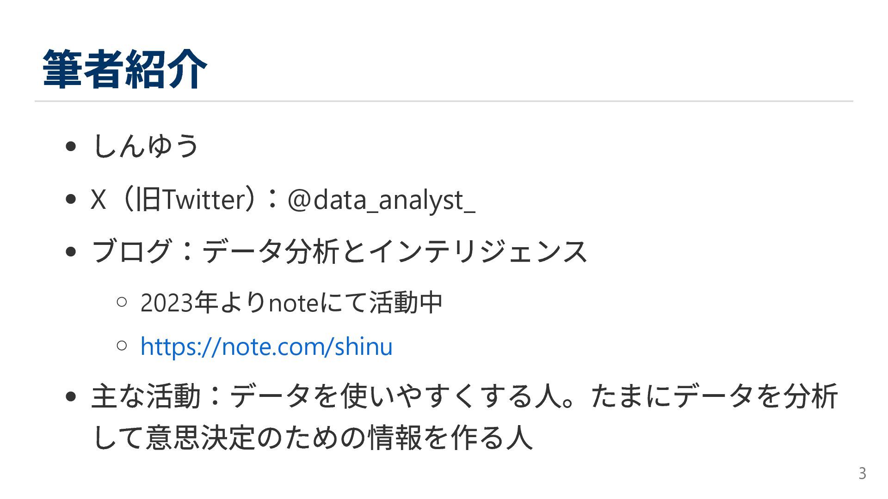Click the @data_analyst_ Twitter handle
Screen dimensions: 888x499
click(381, 200)
